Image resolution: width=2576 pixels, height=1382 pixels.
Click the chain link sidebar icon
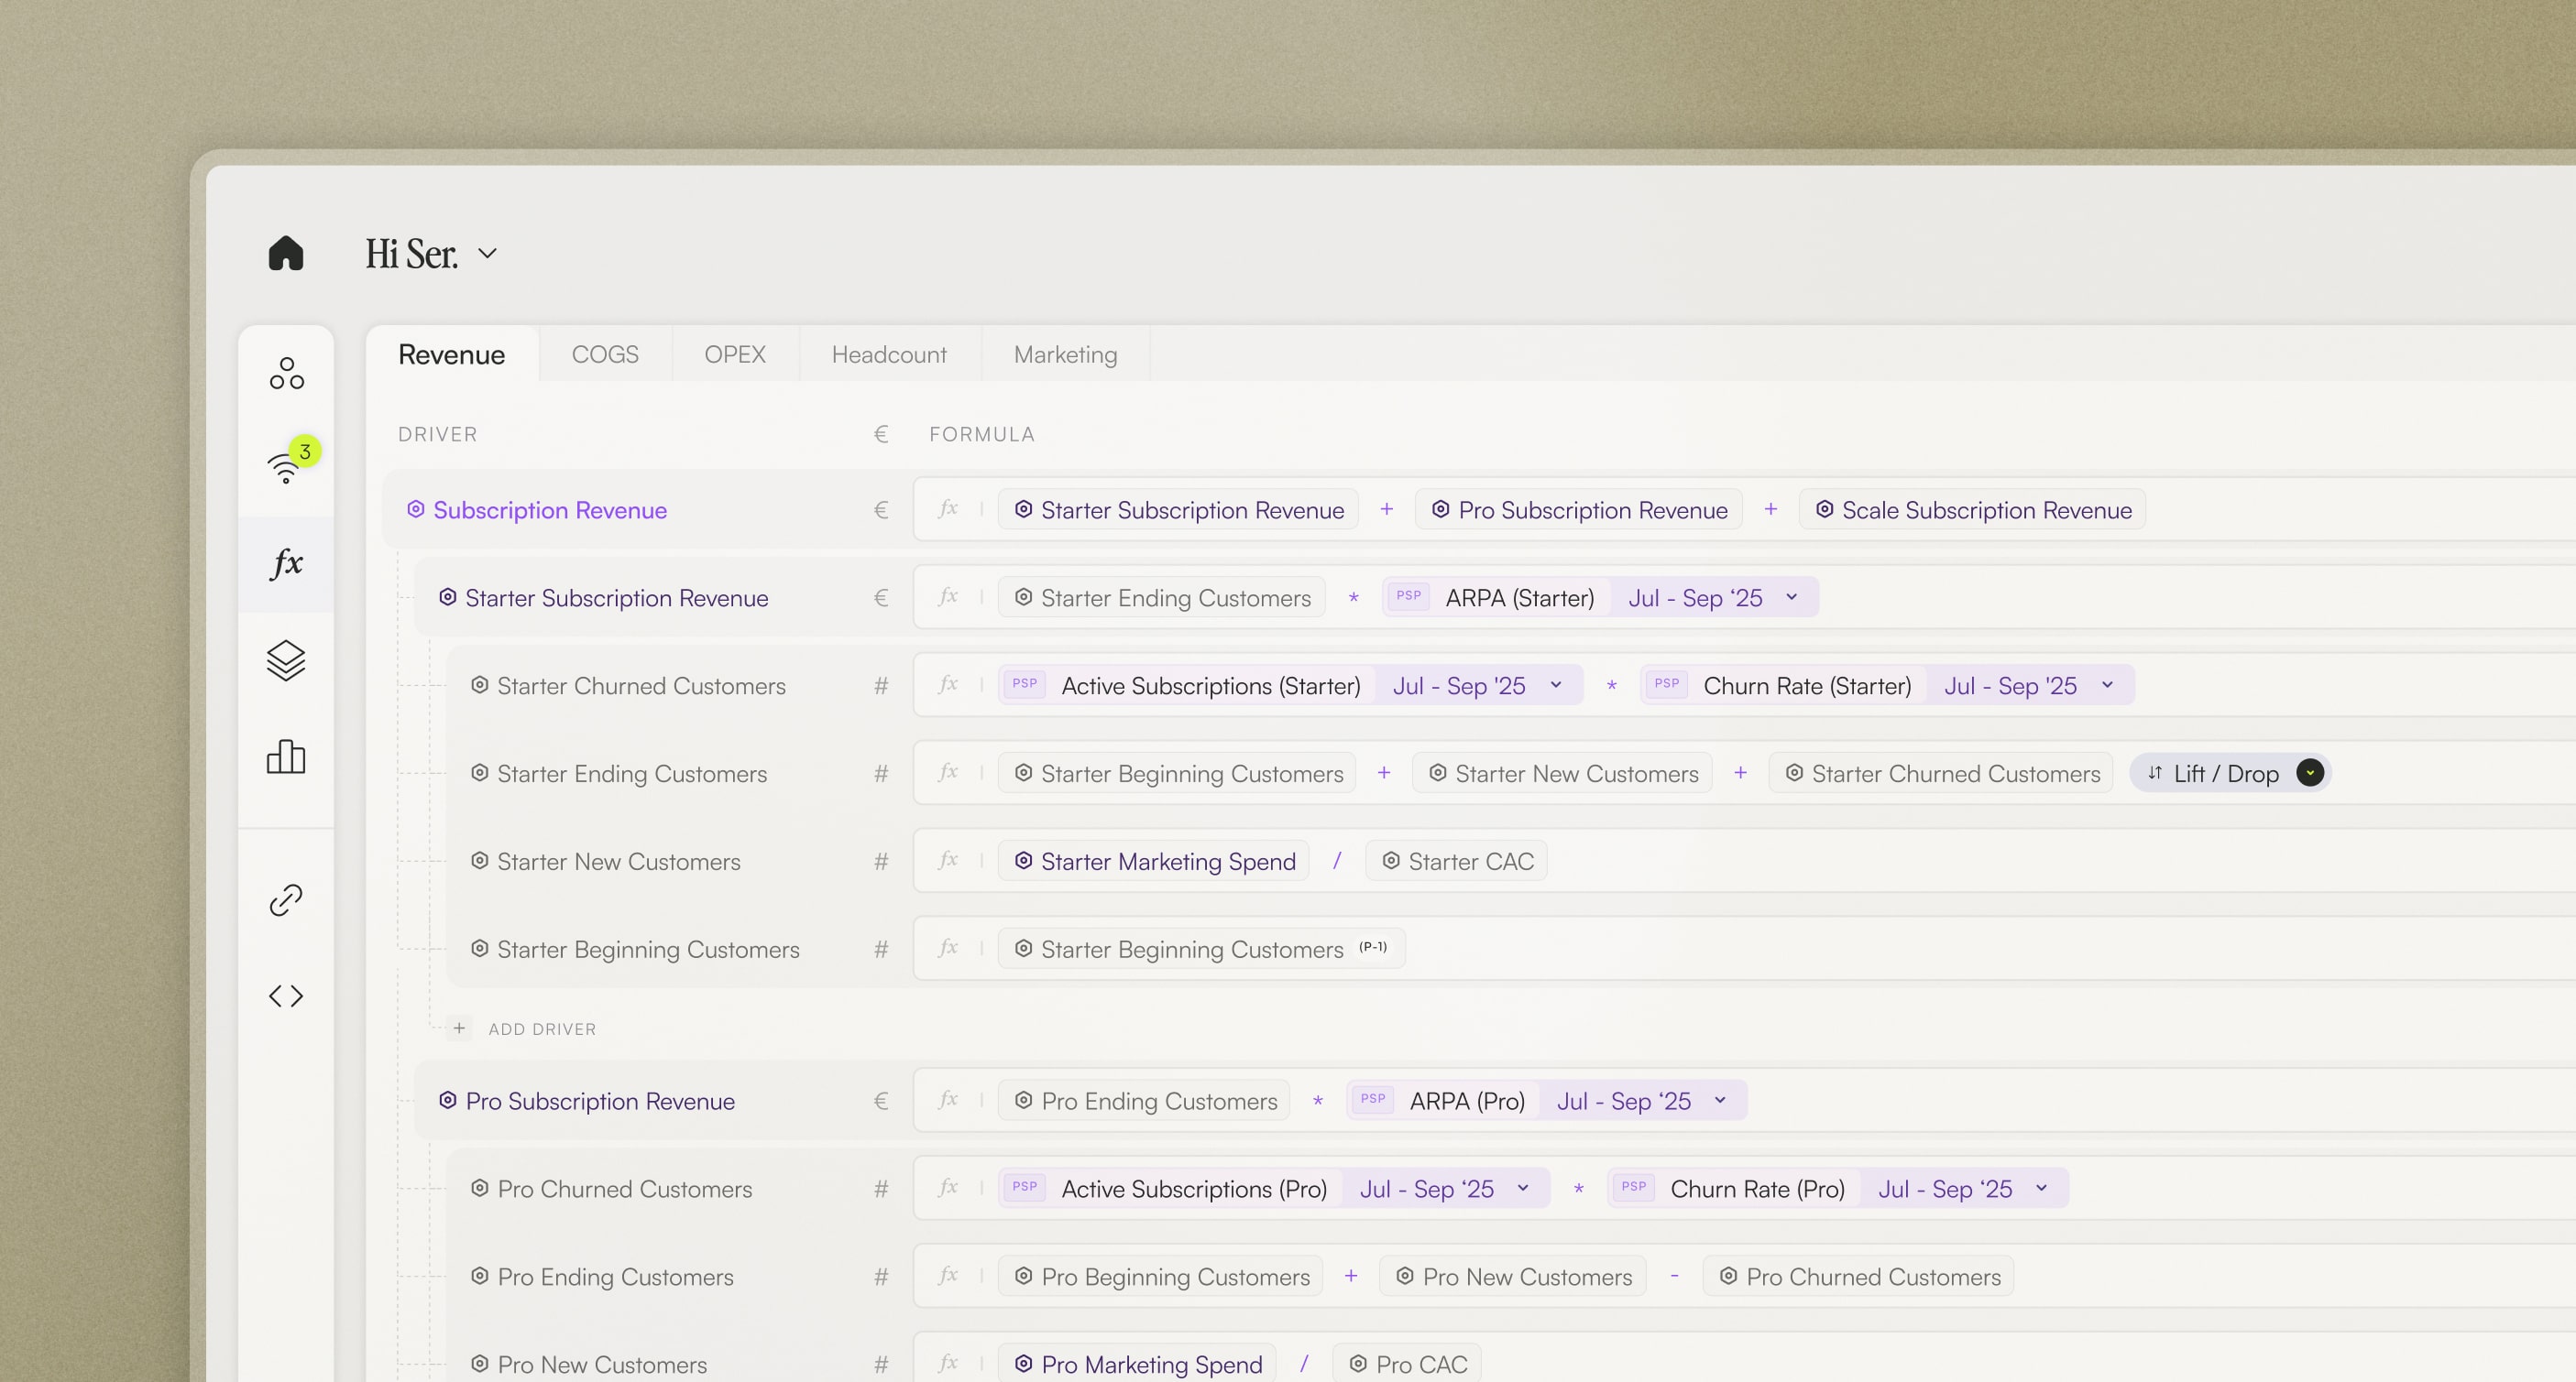pyautogui.click(x=286, y=899)
